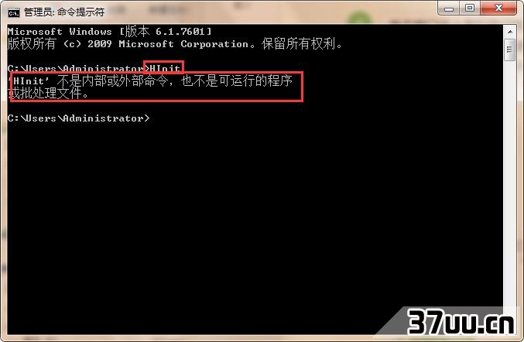524x342 pixels.
Task: Click the vertical scrollbar thumb grip
Action: coord(509,50)
